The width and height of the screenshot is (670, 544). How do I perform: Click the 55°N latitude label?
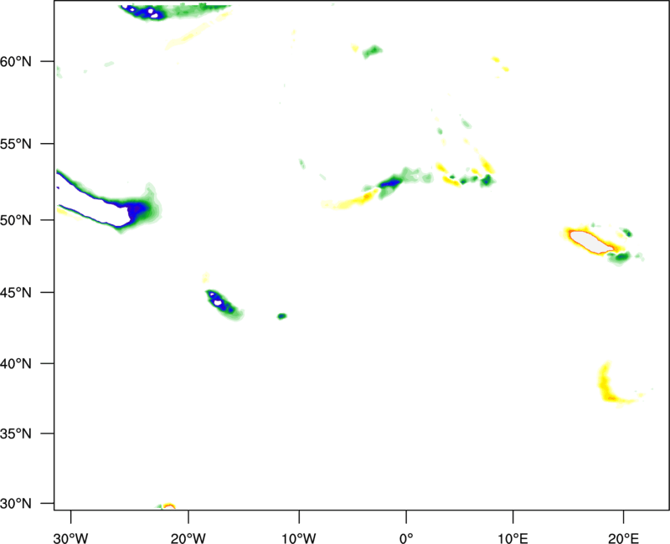(16, 144)
